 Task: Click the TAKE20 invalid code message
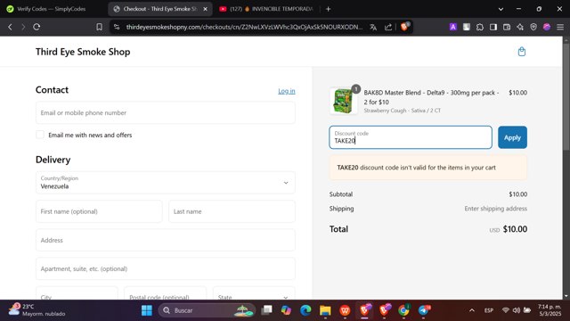(427, 168)
